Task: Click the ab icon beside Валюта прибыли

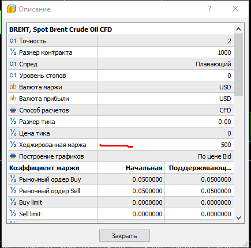Action: pyautogui.click(x=13, y=98)
